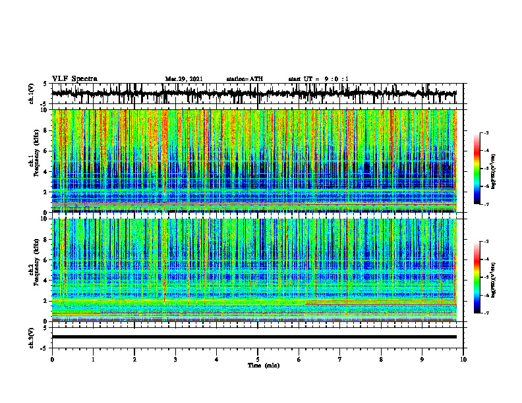Screen dimensions: 522x403
Task: Click time axis tick label 7
Action: 340,360
